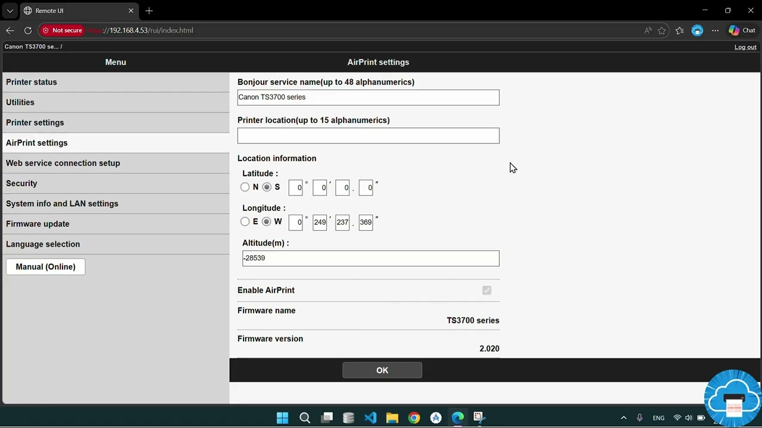
Task: Open a new browser tab
Action: [149, 11]
